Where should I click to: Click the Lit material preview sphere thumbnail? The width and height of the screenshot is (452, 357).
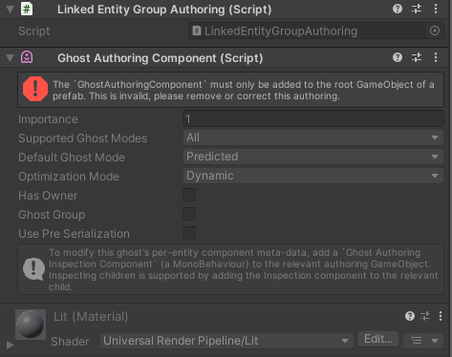31,325
